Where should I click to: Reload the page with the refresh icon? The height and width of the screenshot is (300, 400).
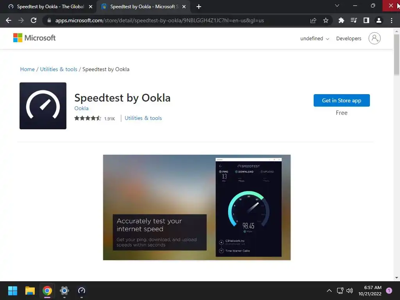[34, 20]
